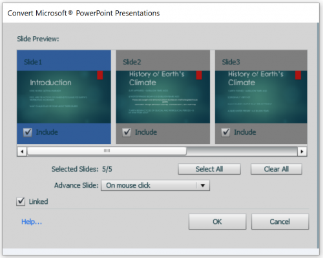This screenshot has width=323, height=258.
Task: Click the Slide2 header label
Action: (x=132, y=62)
